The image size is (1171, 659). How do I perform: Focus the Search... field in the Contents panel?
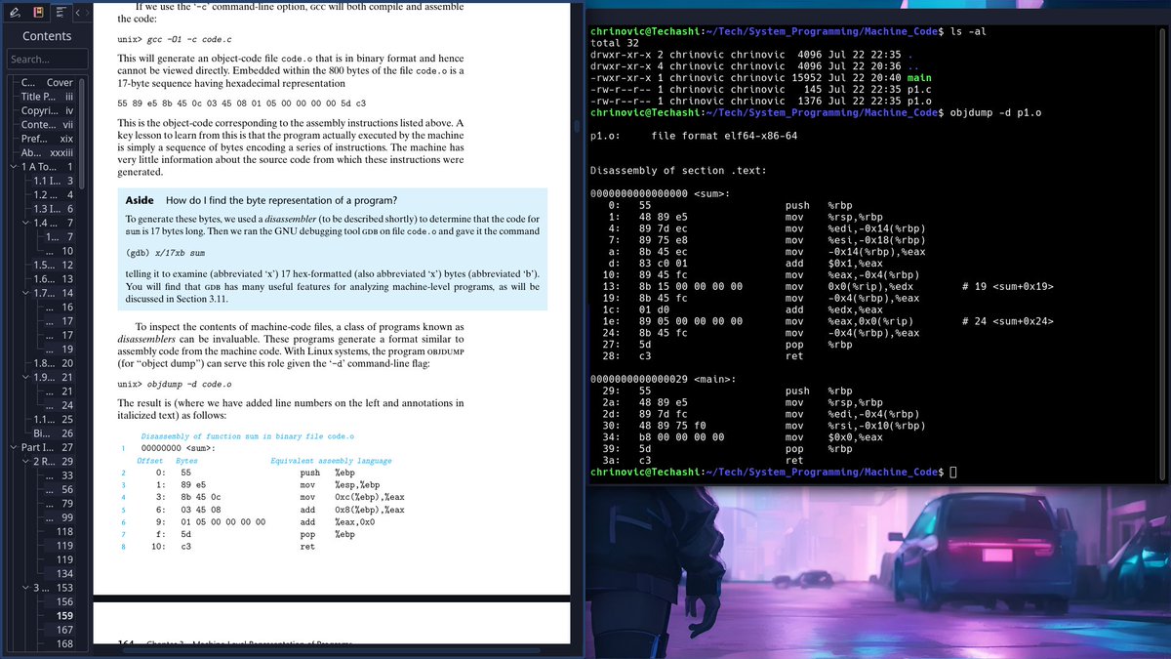[x=46, y=60]
